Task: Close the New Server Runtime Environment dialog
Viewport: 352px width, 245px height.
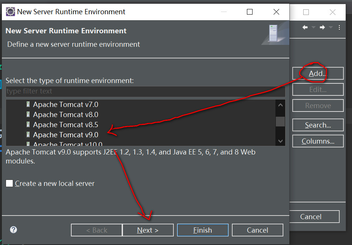Action: point(276,12)
